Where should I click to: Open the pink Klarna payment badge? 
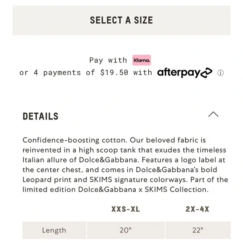pos(142,60)
